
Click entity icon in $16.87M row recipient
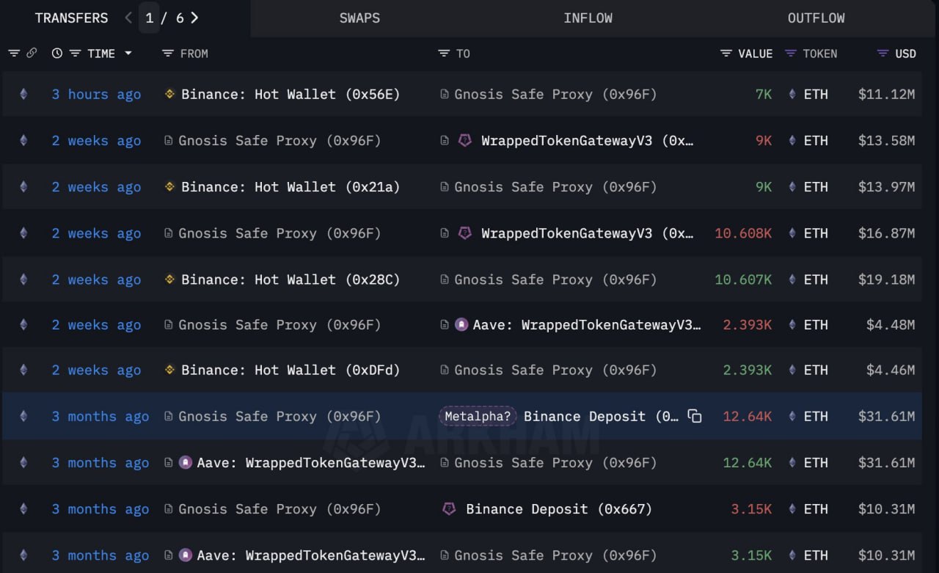click(x=464, y=233)
